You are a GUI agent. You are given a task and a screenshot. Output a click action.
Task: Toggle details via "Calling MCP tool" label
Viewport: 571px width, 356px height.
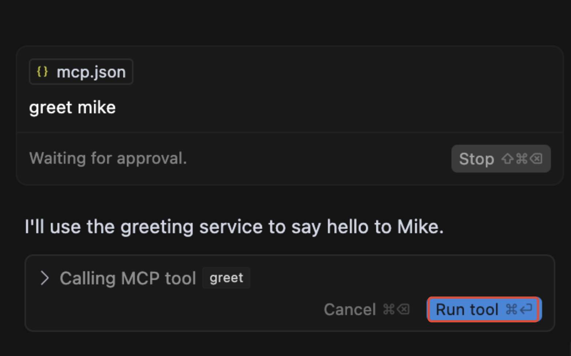(x=128, y=278)
